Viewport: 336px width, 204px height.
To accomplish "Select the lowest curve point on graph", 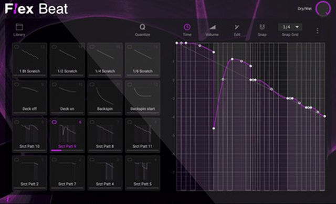I will pyautogui.click(x=214, y=128).
